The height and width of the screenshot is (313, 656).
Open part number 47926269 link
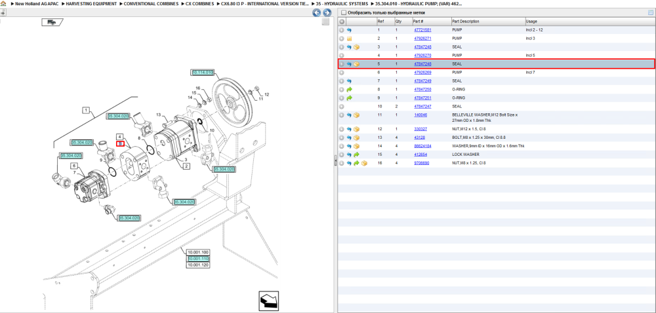(x=422, y=73)
